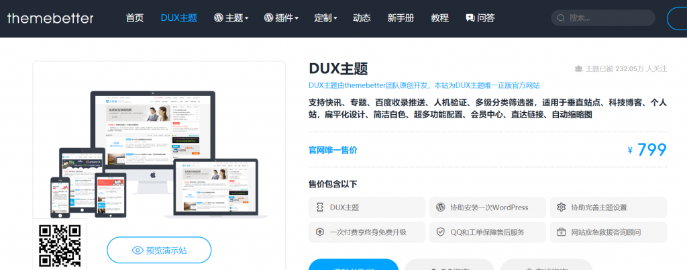Click the 官网唯一售价 label
687x270 pixels.
tap(333, 150)
